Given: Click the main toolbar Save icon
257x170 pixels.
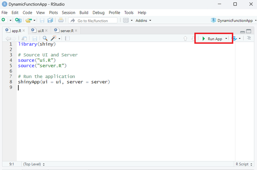Looking at the screenshot, I should pyautogui.click(x=42, y=20).
